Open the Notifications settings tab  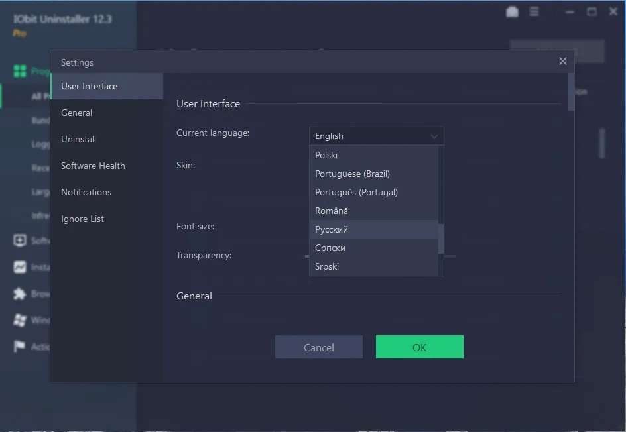tap(107, 192)
